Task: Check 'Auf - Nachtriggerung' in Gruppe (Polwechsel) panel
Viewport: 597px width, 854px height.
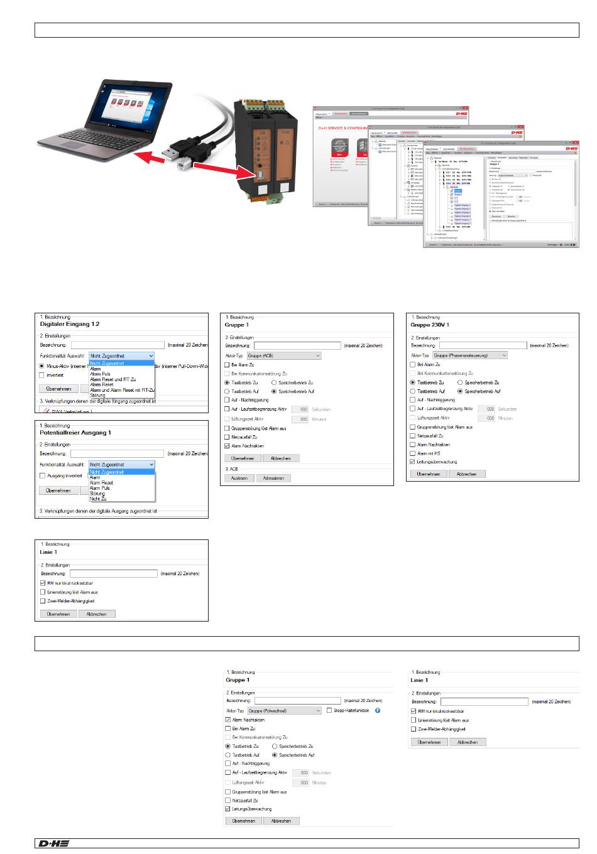Action: coord(228,764)
